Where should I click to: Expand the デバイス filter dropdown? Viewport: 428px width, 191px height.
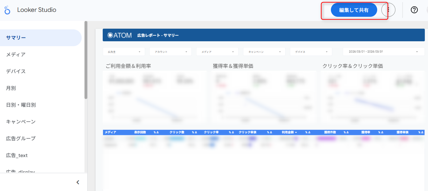[311, 52]
